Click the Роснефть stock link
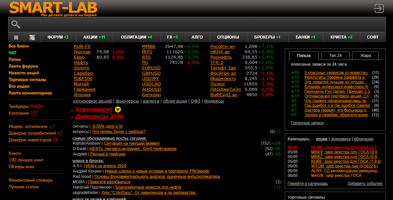The image size is (393, 200). 221,57
